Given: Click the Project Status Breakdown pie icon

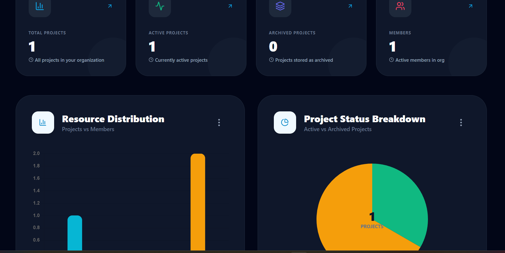Looking at the screenshot, I should pos(285,123).
